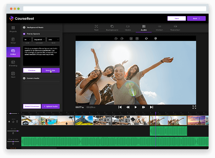This screenshot has width=215, height=158.
Task: Open the Voice dropdown
Action: coord(53,39)
